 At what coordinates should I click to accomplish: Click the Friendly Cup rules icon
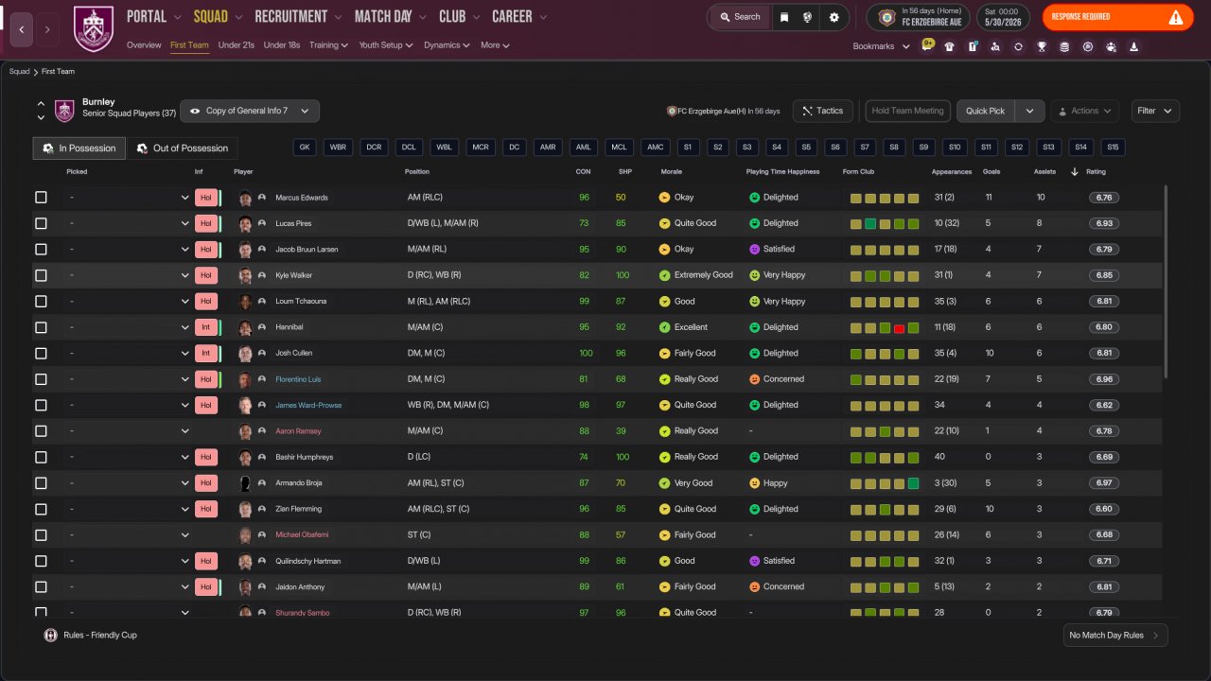point(51,635)
